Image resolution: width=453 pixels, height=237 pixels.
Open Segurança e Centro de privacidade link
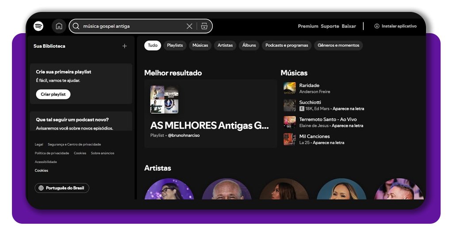(74, 144)
